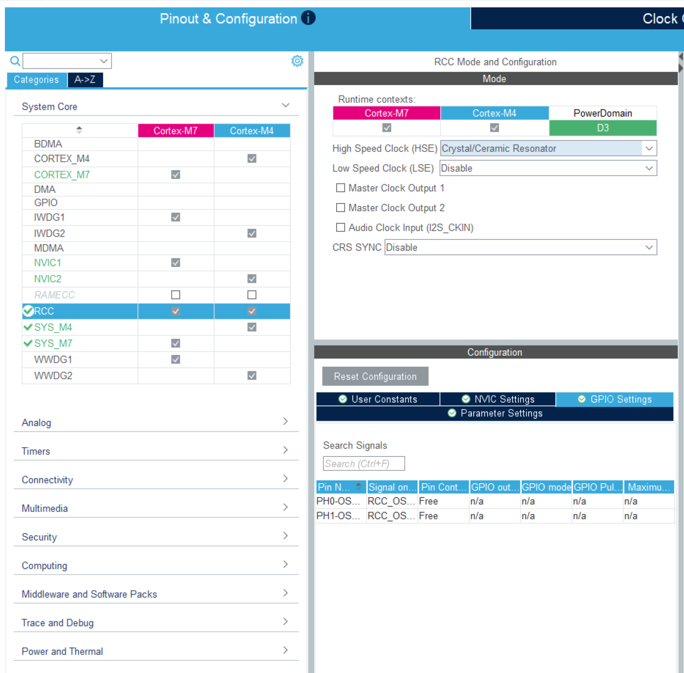The width and height of the screenshot is (684, 673).
Task: Expand Middleware and Software Packs category
Action: coord(156,594)
